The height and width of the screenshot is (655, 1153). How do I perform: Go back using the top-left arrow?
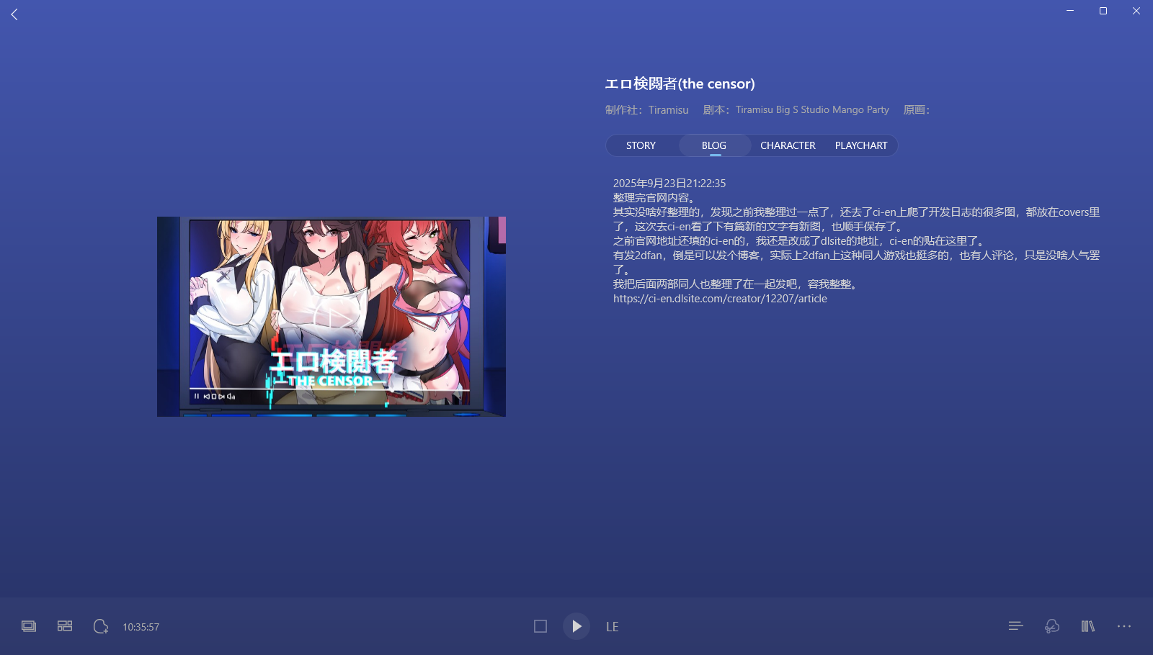point(14,14)
